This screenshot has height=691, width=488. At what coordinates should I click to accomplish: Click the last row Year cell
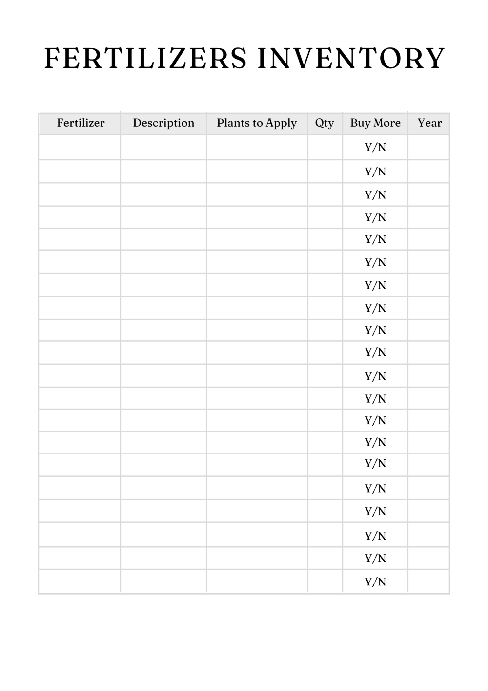point(428,582)
